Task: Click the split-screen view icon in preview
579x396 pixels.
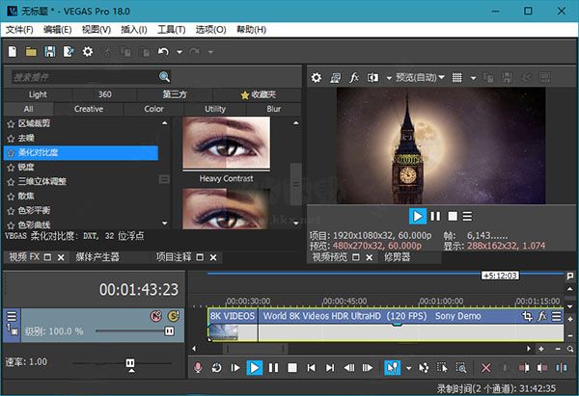Action: pyautogui.click(x=373, y=77)
